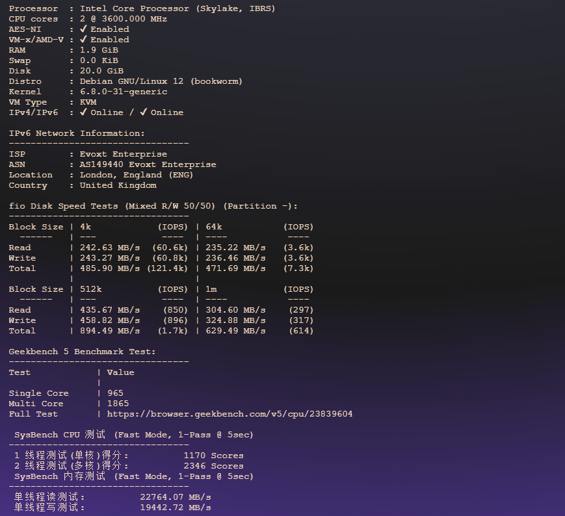The height and width of the screenshot is (516, 565).
Task: Click the 22764.07 MB/s memory read result
Action: (x=176, y=497)
